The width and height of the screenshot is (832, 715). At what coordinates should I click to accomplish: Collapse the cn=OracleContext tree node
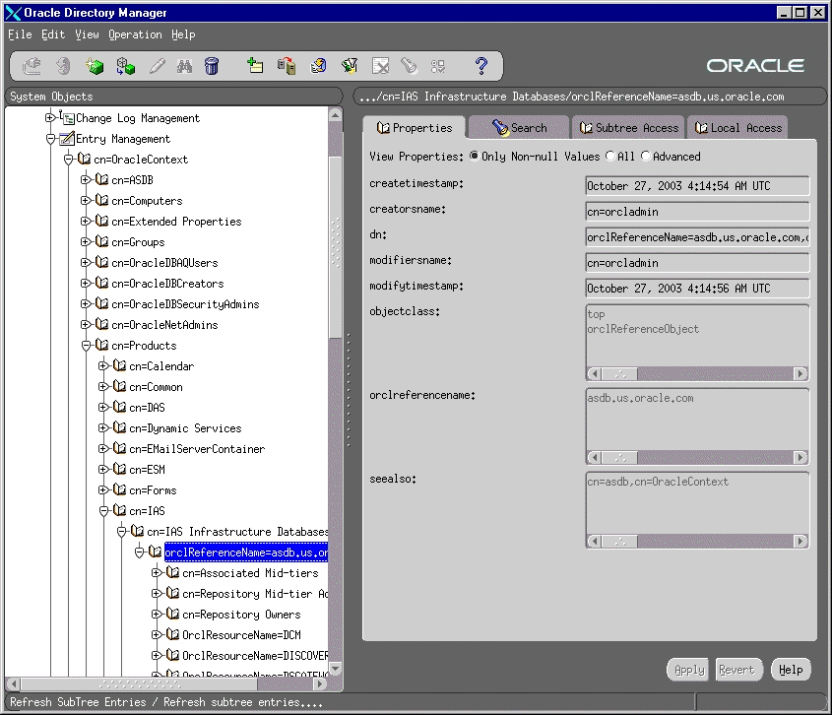(68, 159)
